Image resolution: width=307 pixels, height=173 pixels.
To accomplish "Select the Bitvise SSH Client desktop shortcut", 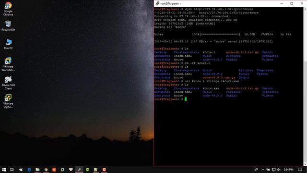I will pyautogui.click(x=8, y=83).
